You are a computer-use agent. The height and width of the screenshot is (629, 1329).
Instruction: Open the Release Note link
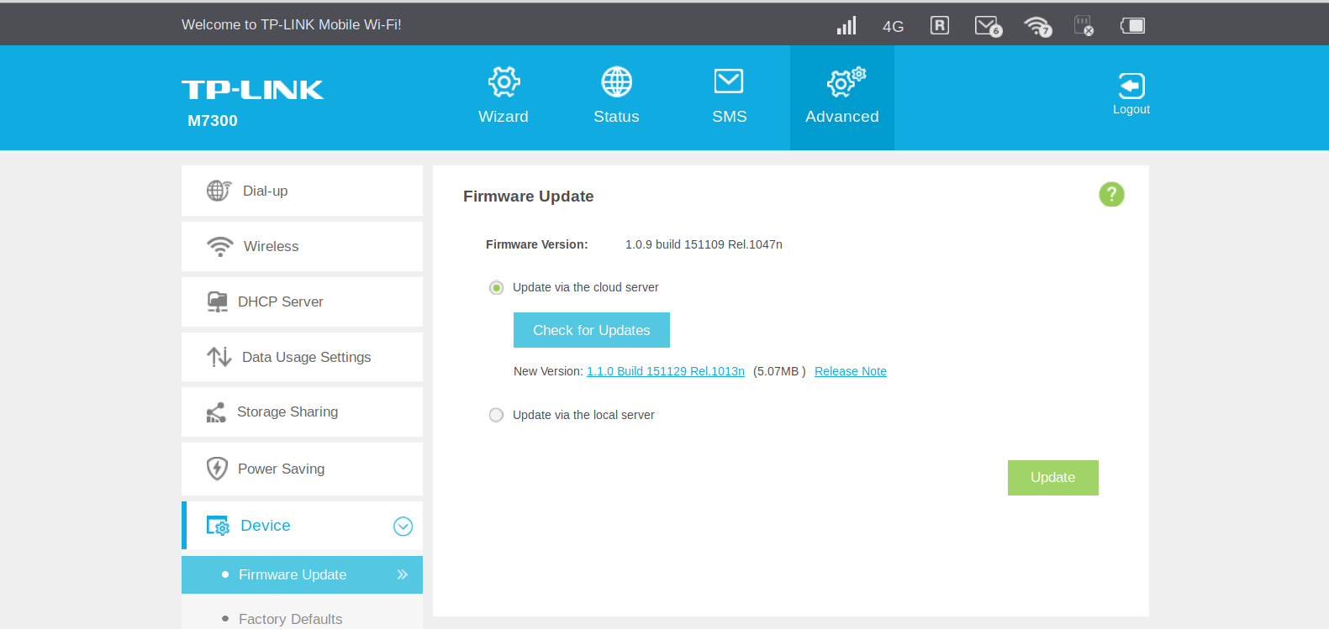[x=851, y=371]
